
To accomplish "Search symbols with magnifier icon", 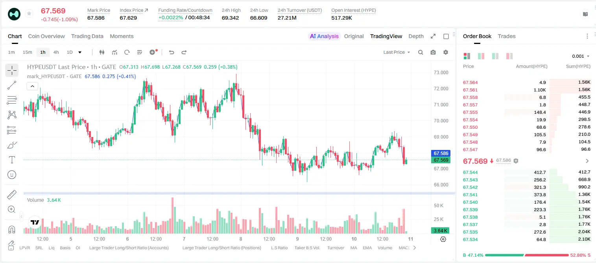I will point(421,52).
